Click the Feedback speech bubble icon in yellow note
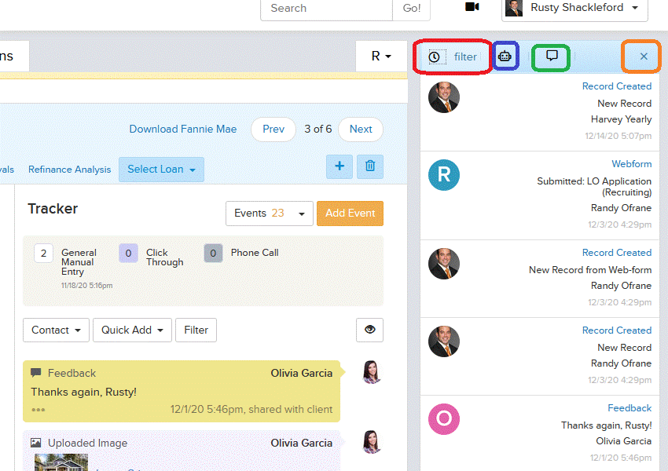Viewport: 668px width, 471px height. click(x=36, y=373)
